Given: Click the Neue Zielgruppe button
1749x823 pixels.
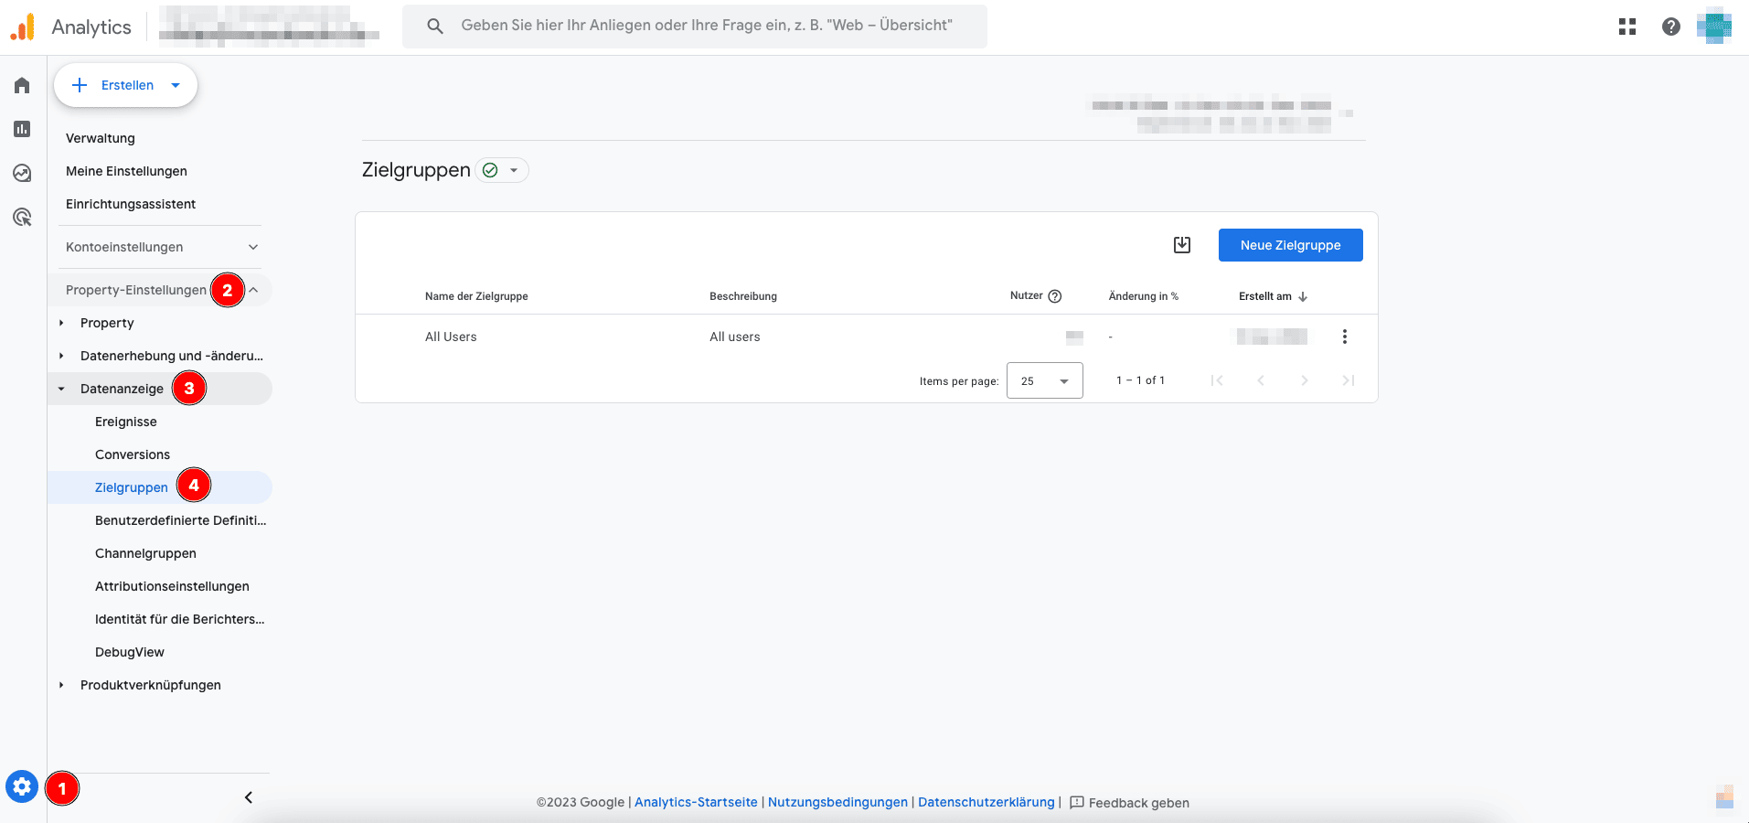Looking at the screenshot, I should (x=1290, y=245).
